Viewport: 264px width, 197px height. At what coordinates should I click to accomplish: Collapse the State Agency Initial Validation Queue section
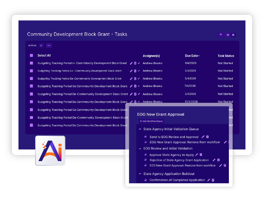point(140,129)
